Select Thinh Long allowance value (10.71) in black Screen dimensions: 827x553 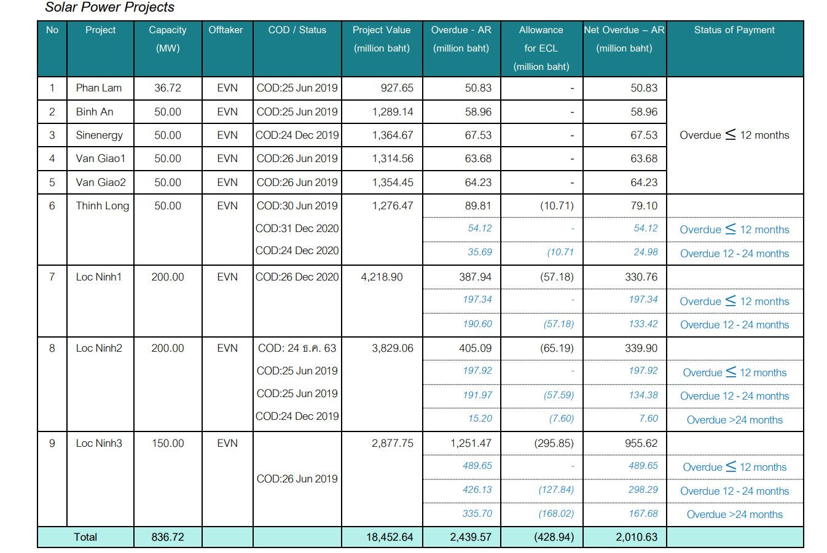(557, 206)
